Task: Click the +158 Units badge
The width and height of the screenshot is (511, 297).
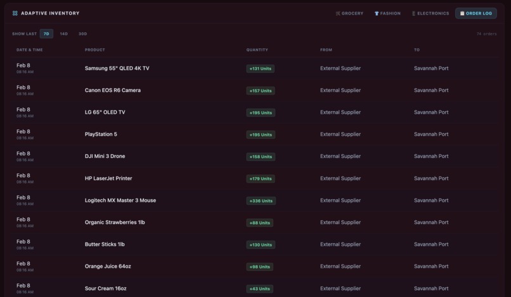Action: tap(261, 157)
